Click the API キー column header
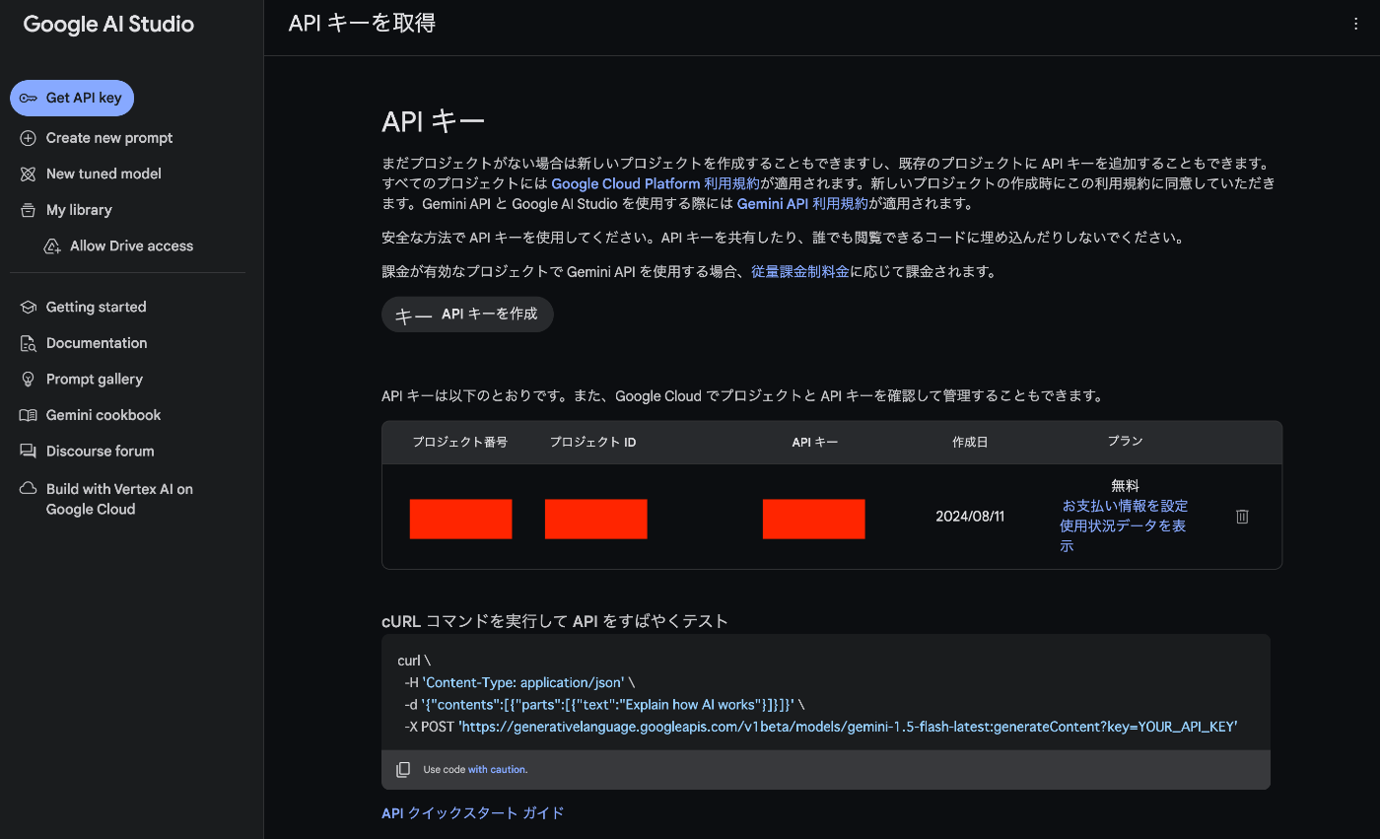The image size is (1380, 839). (815, 443)
